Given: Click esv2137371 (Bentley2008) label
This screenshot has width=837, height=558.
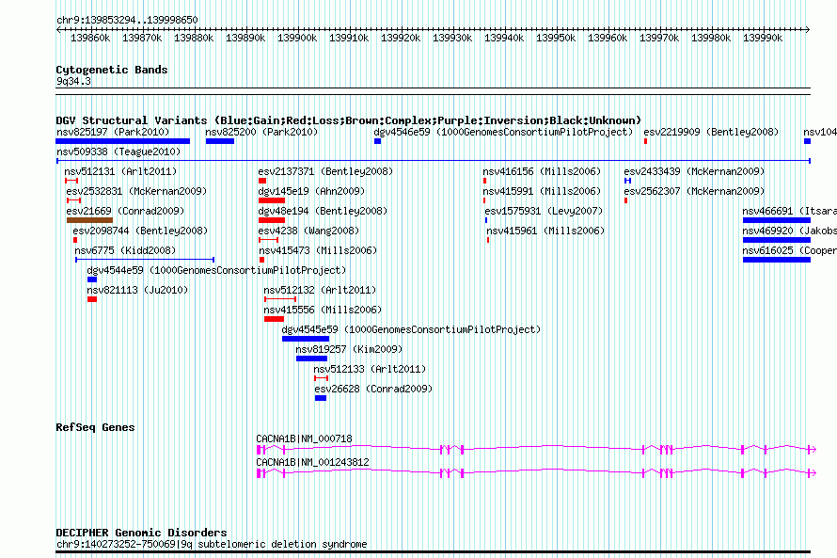Looking at the screenshot, I should click(325, 171).
